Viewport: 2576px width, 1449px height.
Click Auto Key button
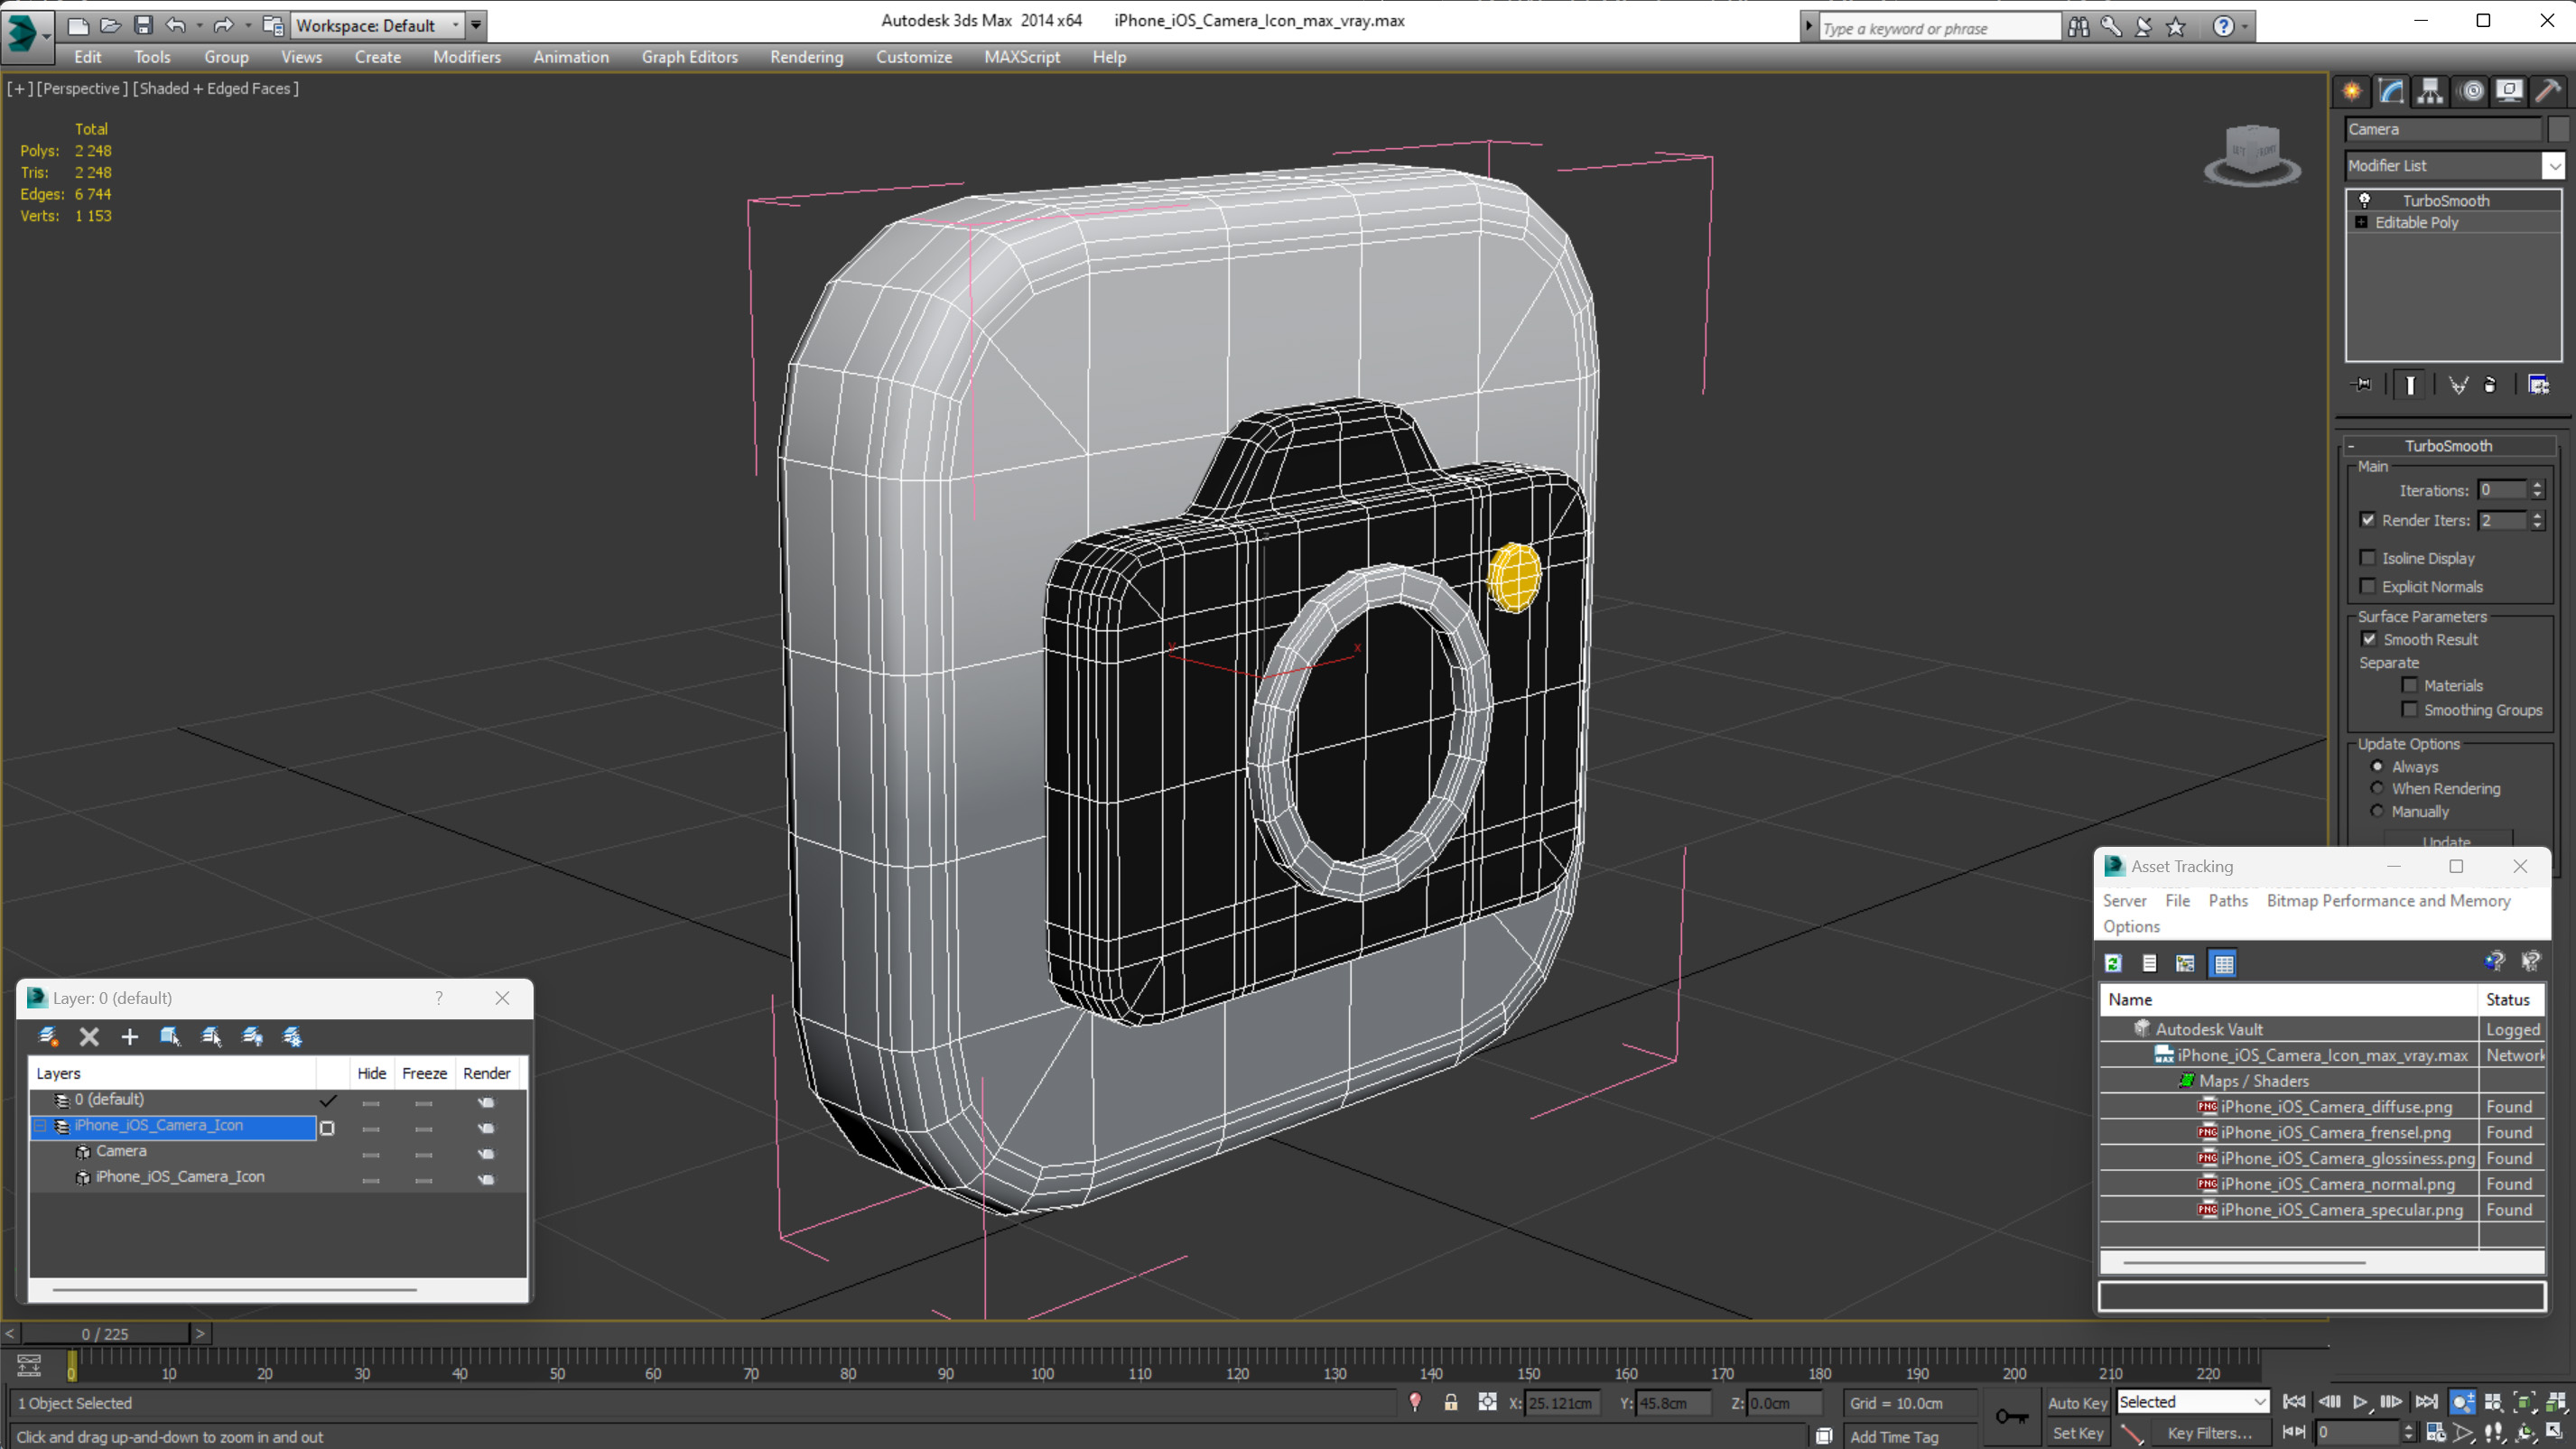click(x=2077, y=1403)
